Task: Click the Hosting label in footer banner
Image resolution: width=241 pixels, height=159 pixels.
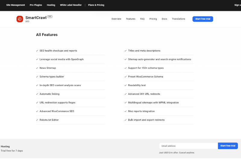Action: (x=5, y=146)
